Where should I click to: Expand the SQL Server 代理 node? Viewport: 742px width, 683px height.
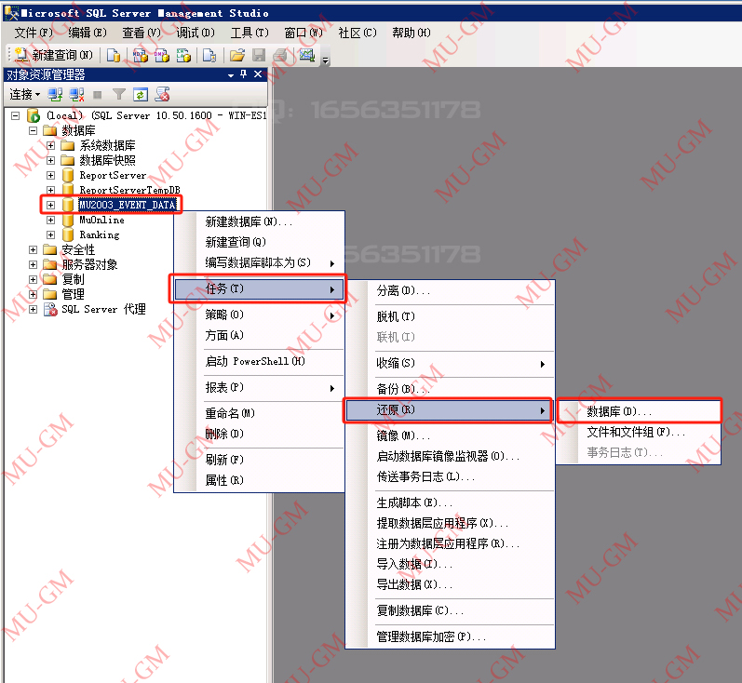point(33,309)
